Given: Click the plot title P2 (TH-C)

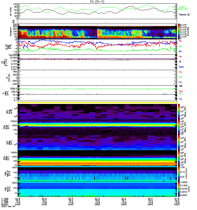Looking at the screenshot, I should pos(97,2).
